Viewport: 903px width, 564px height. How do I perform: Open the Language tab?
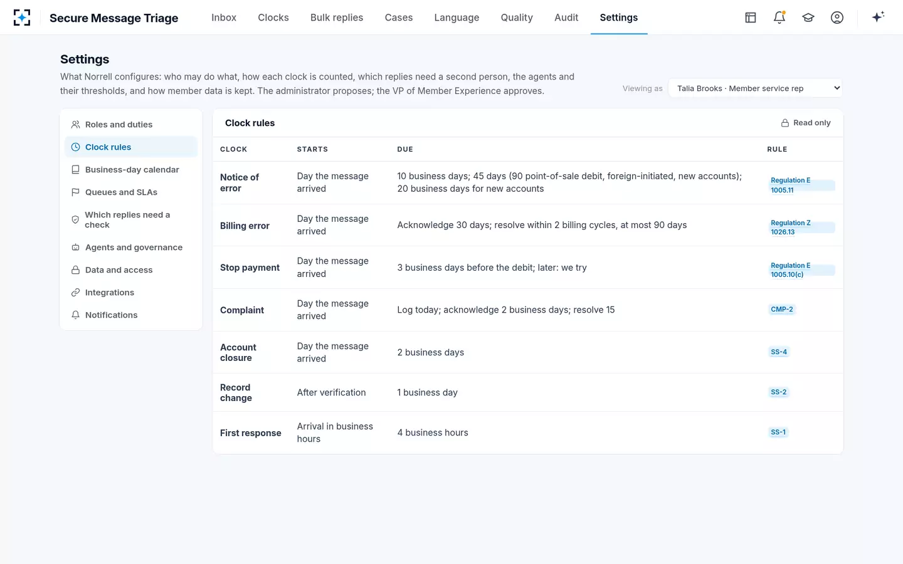457,18
